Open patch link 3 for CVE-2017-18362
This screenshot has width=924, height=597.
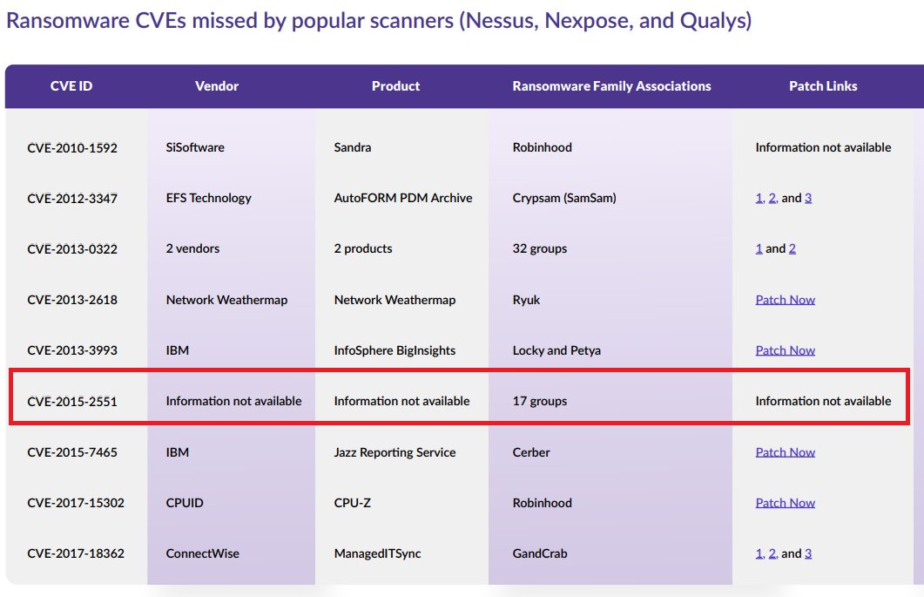click(x=808, y=553)
